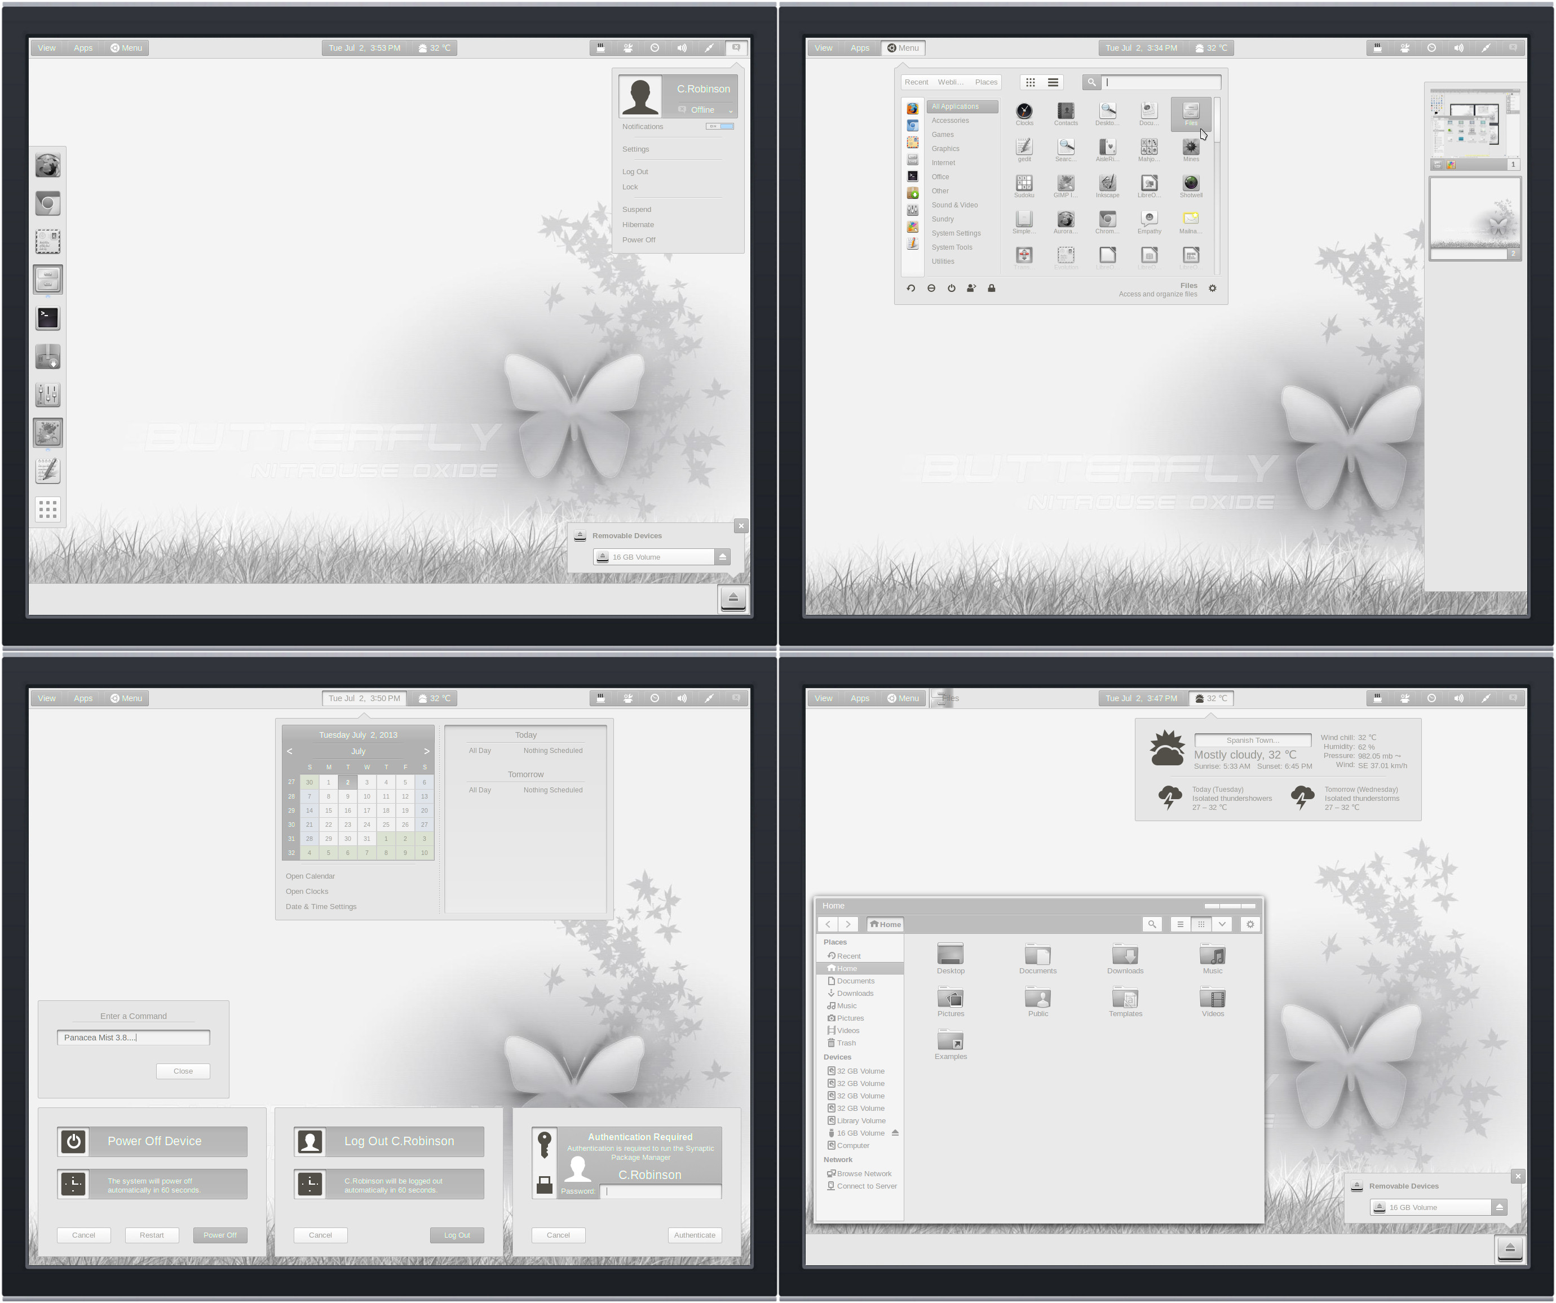Choose the Graphics category
This screenshot has width=1556, height=1303.
point(945,149)
